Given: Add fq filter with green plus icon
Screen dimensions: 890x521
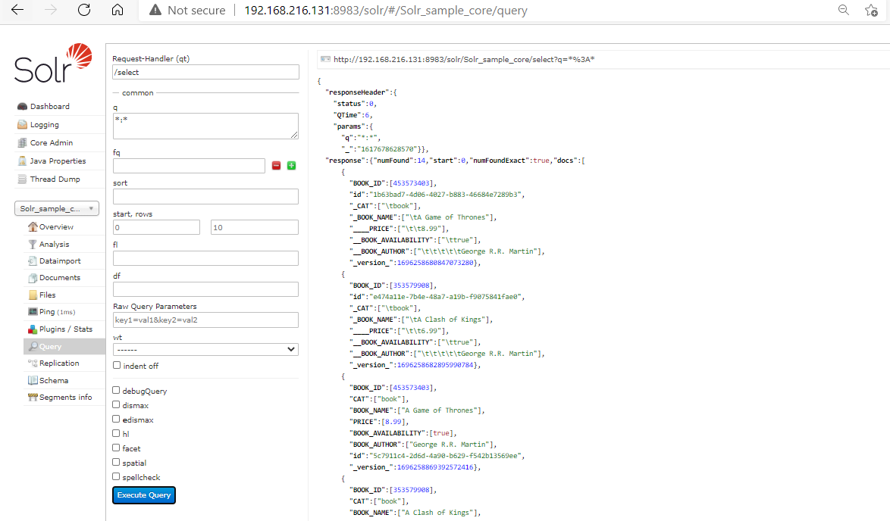Looking at the screenshot, I should 291,166.
